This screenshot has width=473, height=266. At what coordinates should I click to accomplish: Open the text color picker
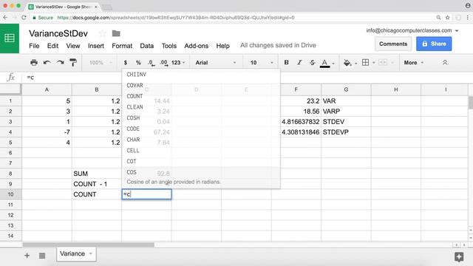click(324, 63)
